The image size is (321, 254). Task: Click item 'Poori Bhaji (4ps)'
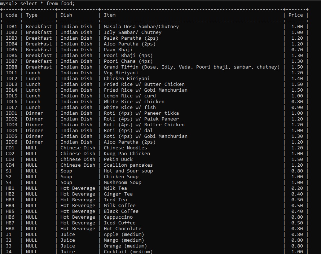pyautogui.click(x=128, y=55)
